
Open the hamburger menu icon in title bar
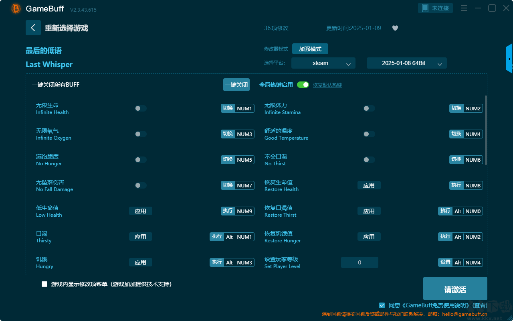pos(464,8)
